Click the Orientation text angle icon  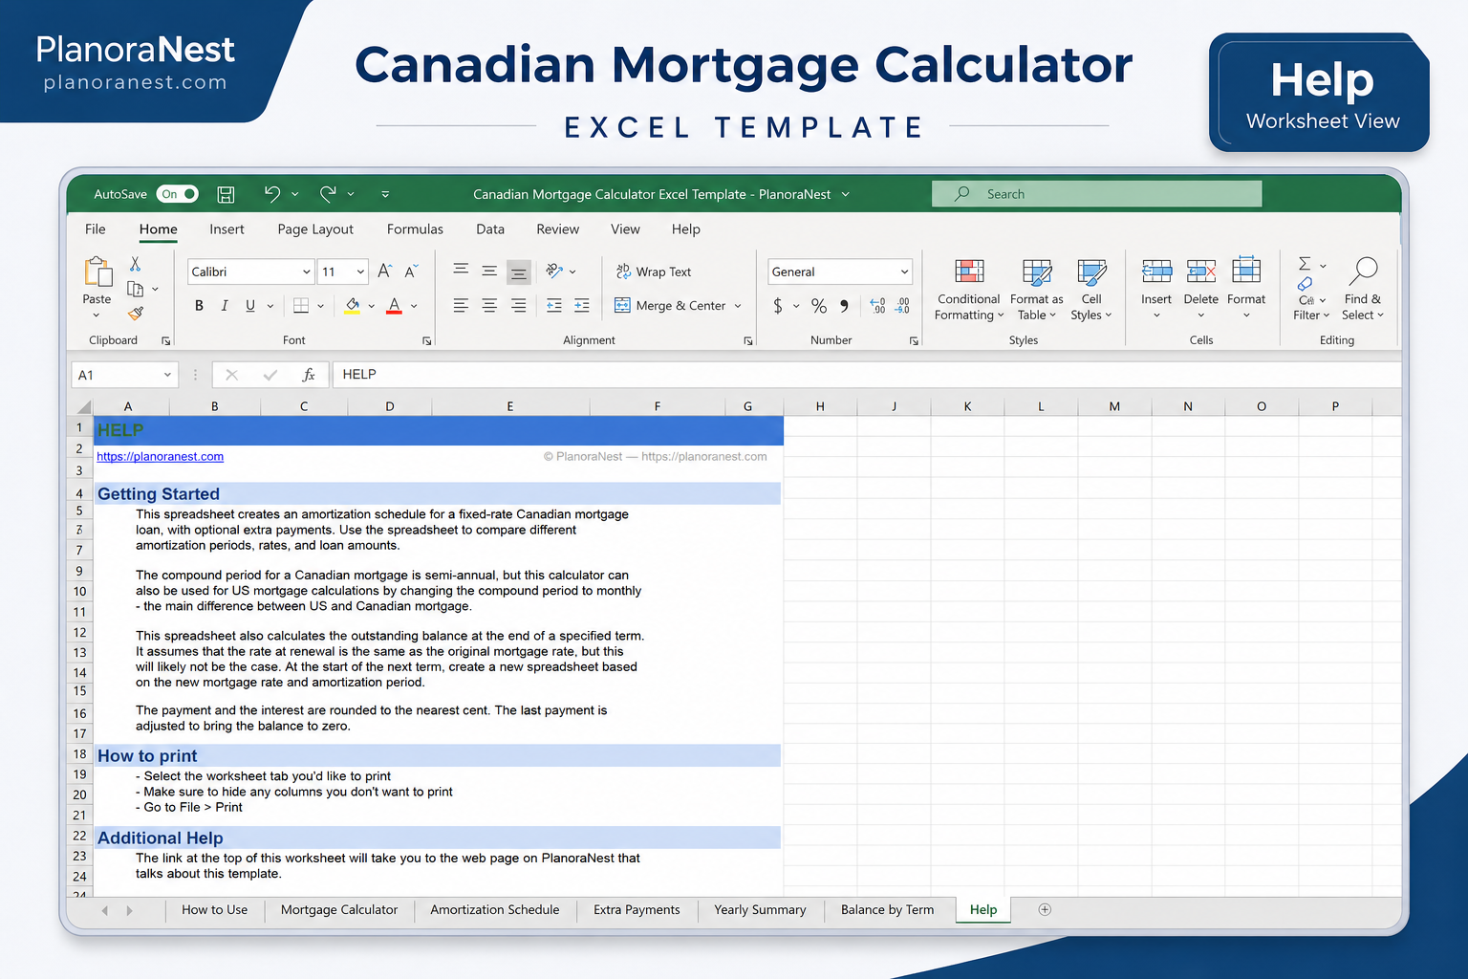pyautogui.click(x=554, y=272)
